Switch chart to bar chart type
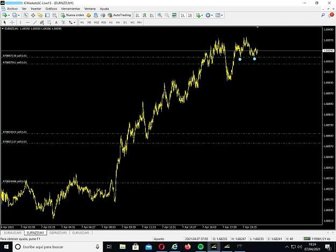The height and width of the screenshot is (252, 336). point(138,15)
